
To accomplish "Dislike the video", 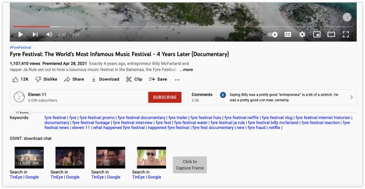I will [x=46, y=79].
